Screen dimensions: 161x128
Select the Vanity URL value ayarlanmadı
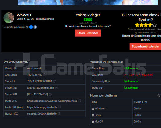click(34, 68)
